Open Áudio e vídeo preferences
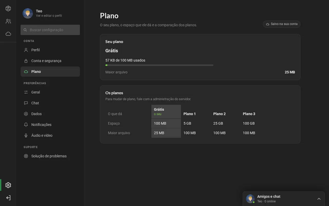The height and width of the screenshot is (206, 329). point(50,135)
